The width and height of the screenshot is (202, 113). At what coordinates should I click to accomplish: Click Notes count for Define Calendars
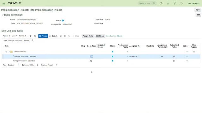(x=187, y=51)
